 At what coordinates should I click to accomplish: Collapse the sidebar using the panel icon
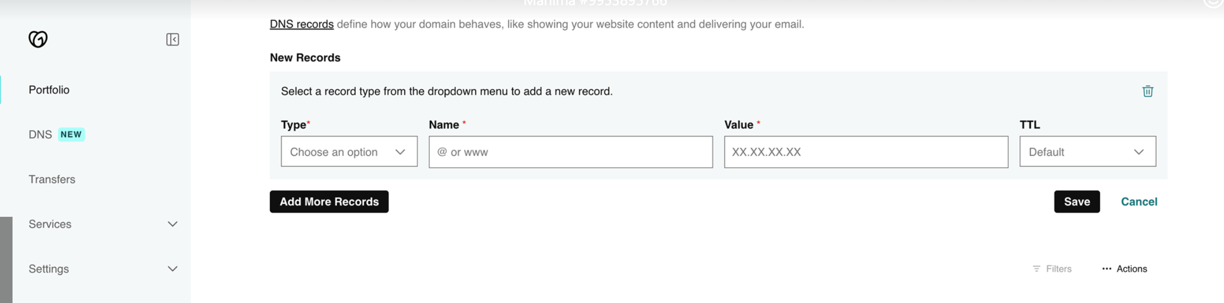point(172,40)
